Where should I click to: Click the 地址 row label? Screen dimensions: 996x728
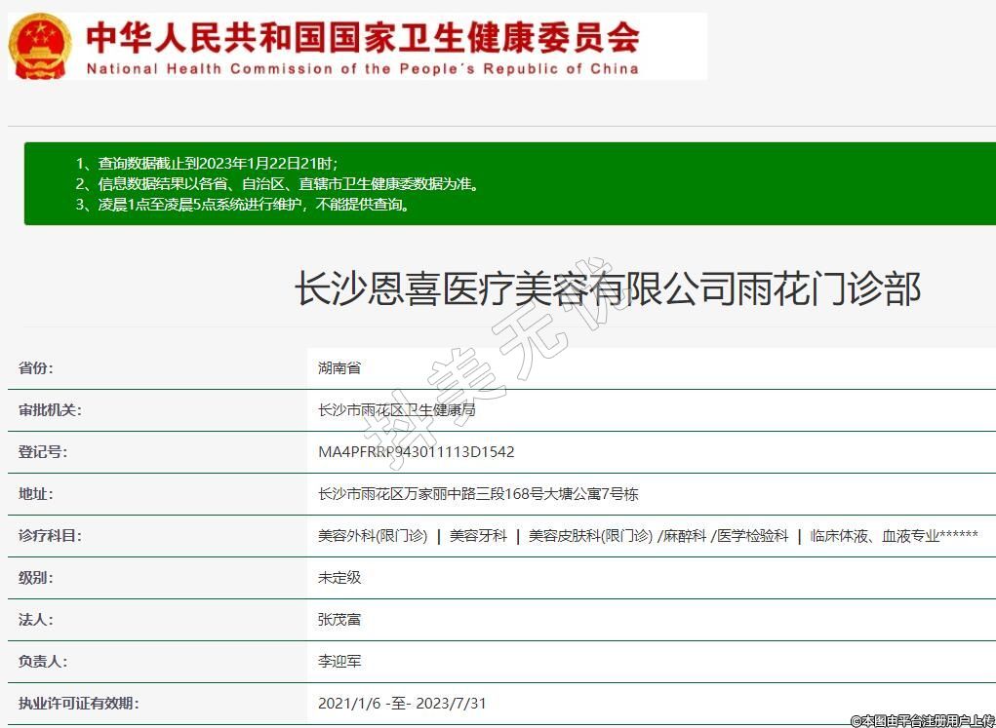[x=36, y=494]
